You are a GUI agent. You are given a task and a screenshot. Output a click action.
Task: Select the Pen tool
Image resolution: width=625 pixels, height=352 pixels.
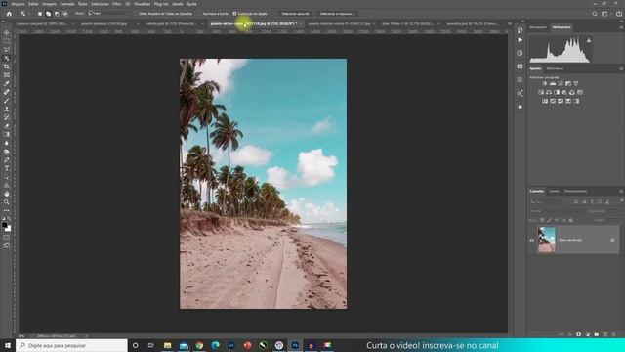(x=7, y=159)
